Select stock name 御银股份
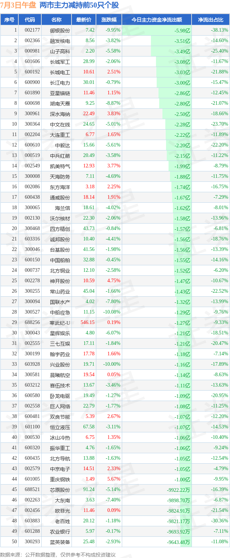 coord(60,30)
